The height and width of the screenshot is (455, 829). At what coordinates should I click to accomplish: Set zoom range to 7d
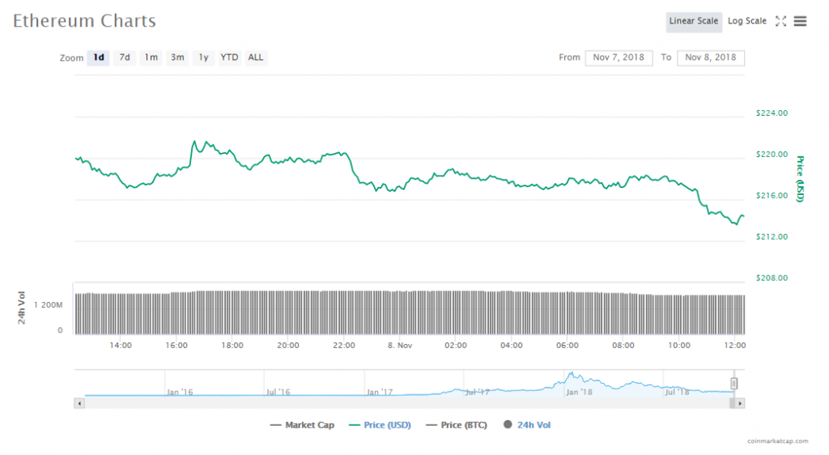(x=125, y=57)
